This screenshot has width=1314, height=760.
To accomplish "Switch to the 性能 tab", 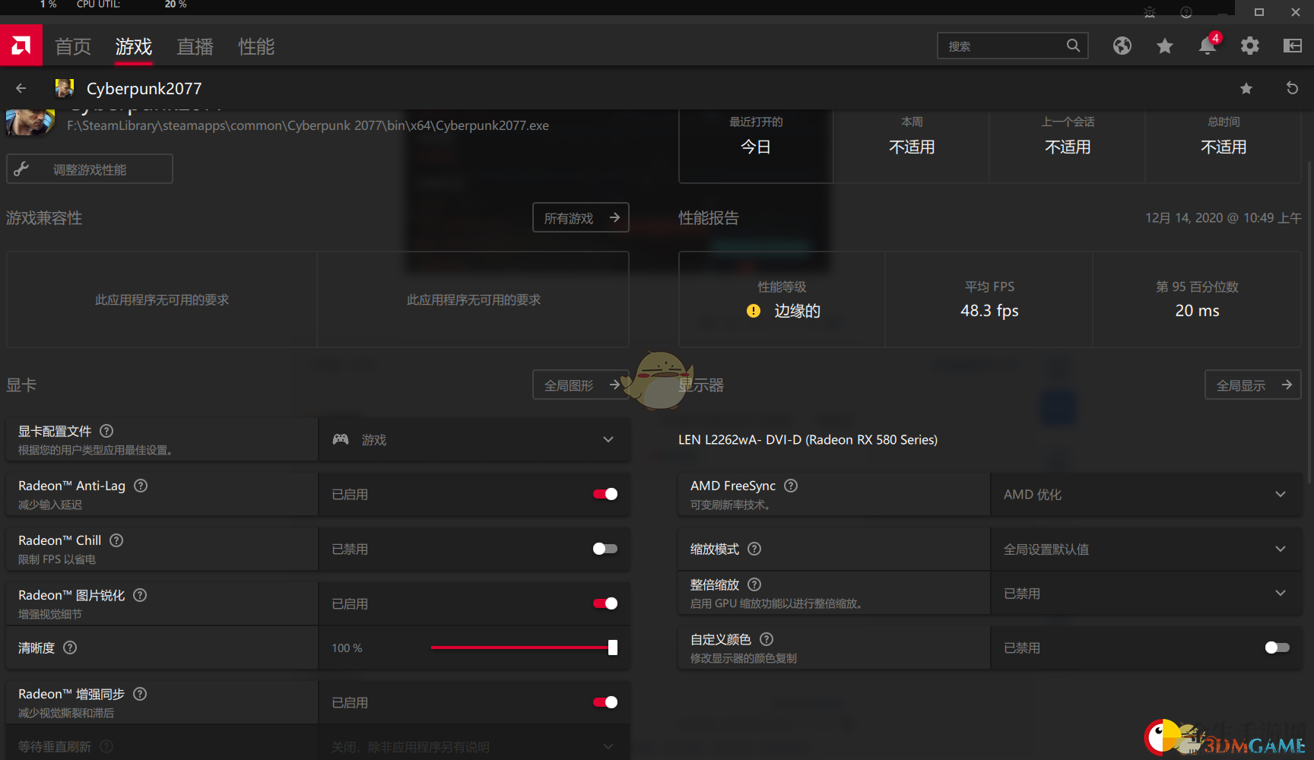I will pyautogui.click(x=256, y=47).
